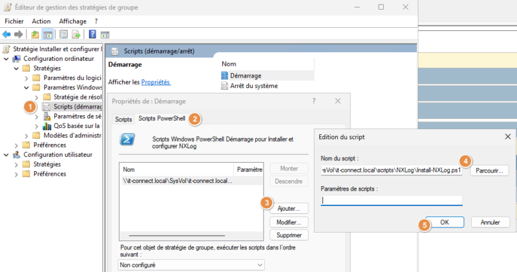The width and height of the screenshot is (517, 272).
Task: Open the Propriétés link
Action: (155, 82)
